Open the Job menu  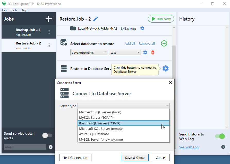(4, 10)
